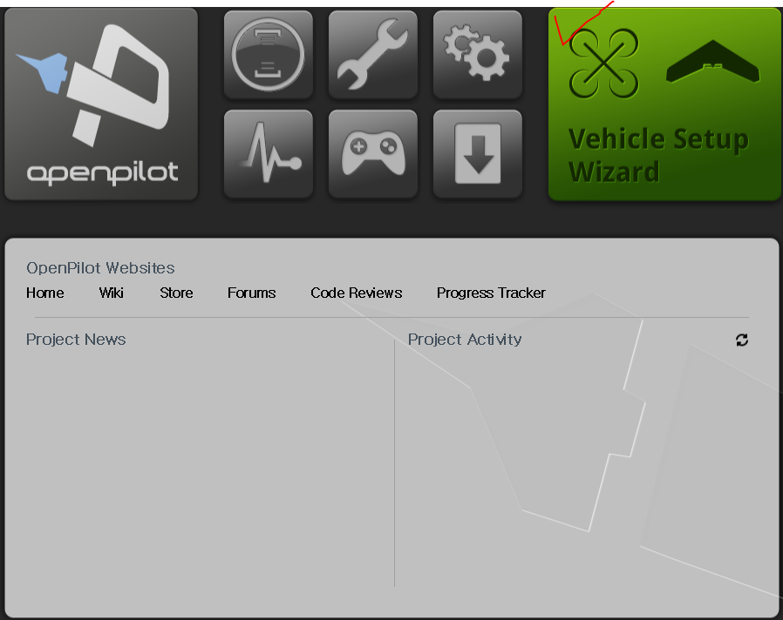The image size is (783, 620).
Task: Open the Home website link
Action: pyautogui.click(x=45, y=293)
